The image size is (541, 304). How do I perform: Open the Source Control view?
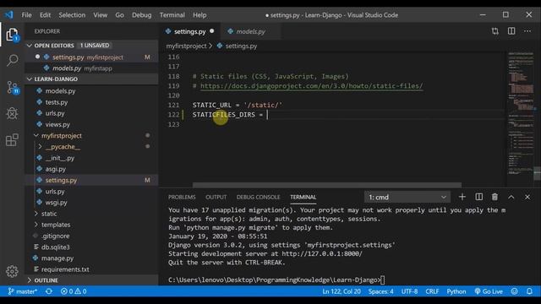13,88
